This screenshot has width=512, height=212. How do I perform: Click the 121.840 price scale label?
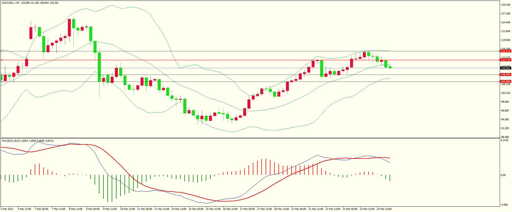[506, 31]
